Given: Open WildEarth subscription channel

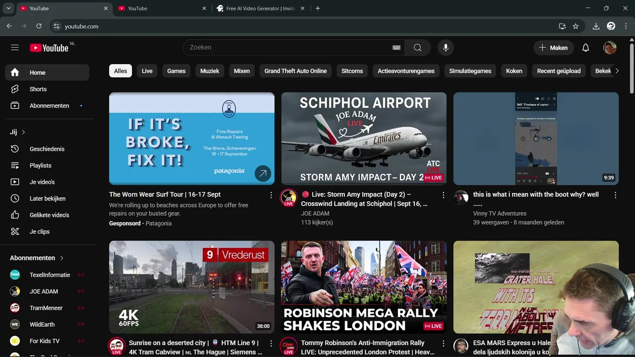Looking at the screenshot, I should 47,324.
